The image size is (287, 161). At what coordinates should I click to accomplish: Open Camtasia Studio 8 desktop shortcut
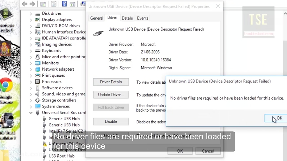[7, 20]
